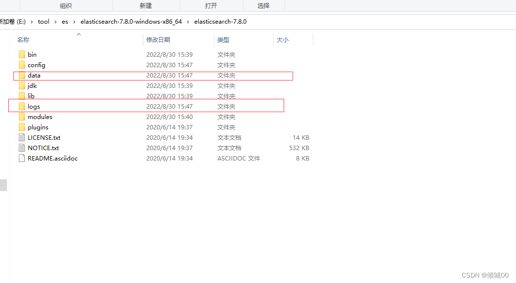Expand chevron after 新加卷 (E:) breadcrumb
Screen dimensions: 516x283
click(32, 22)
